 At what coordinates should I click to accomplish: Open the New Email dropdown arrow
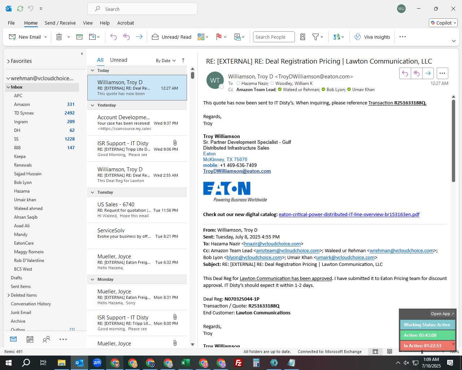[x=45, y=37]
